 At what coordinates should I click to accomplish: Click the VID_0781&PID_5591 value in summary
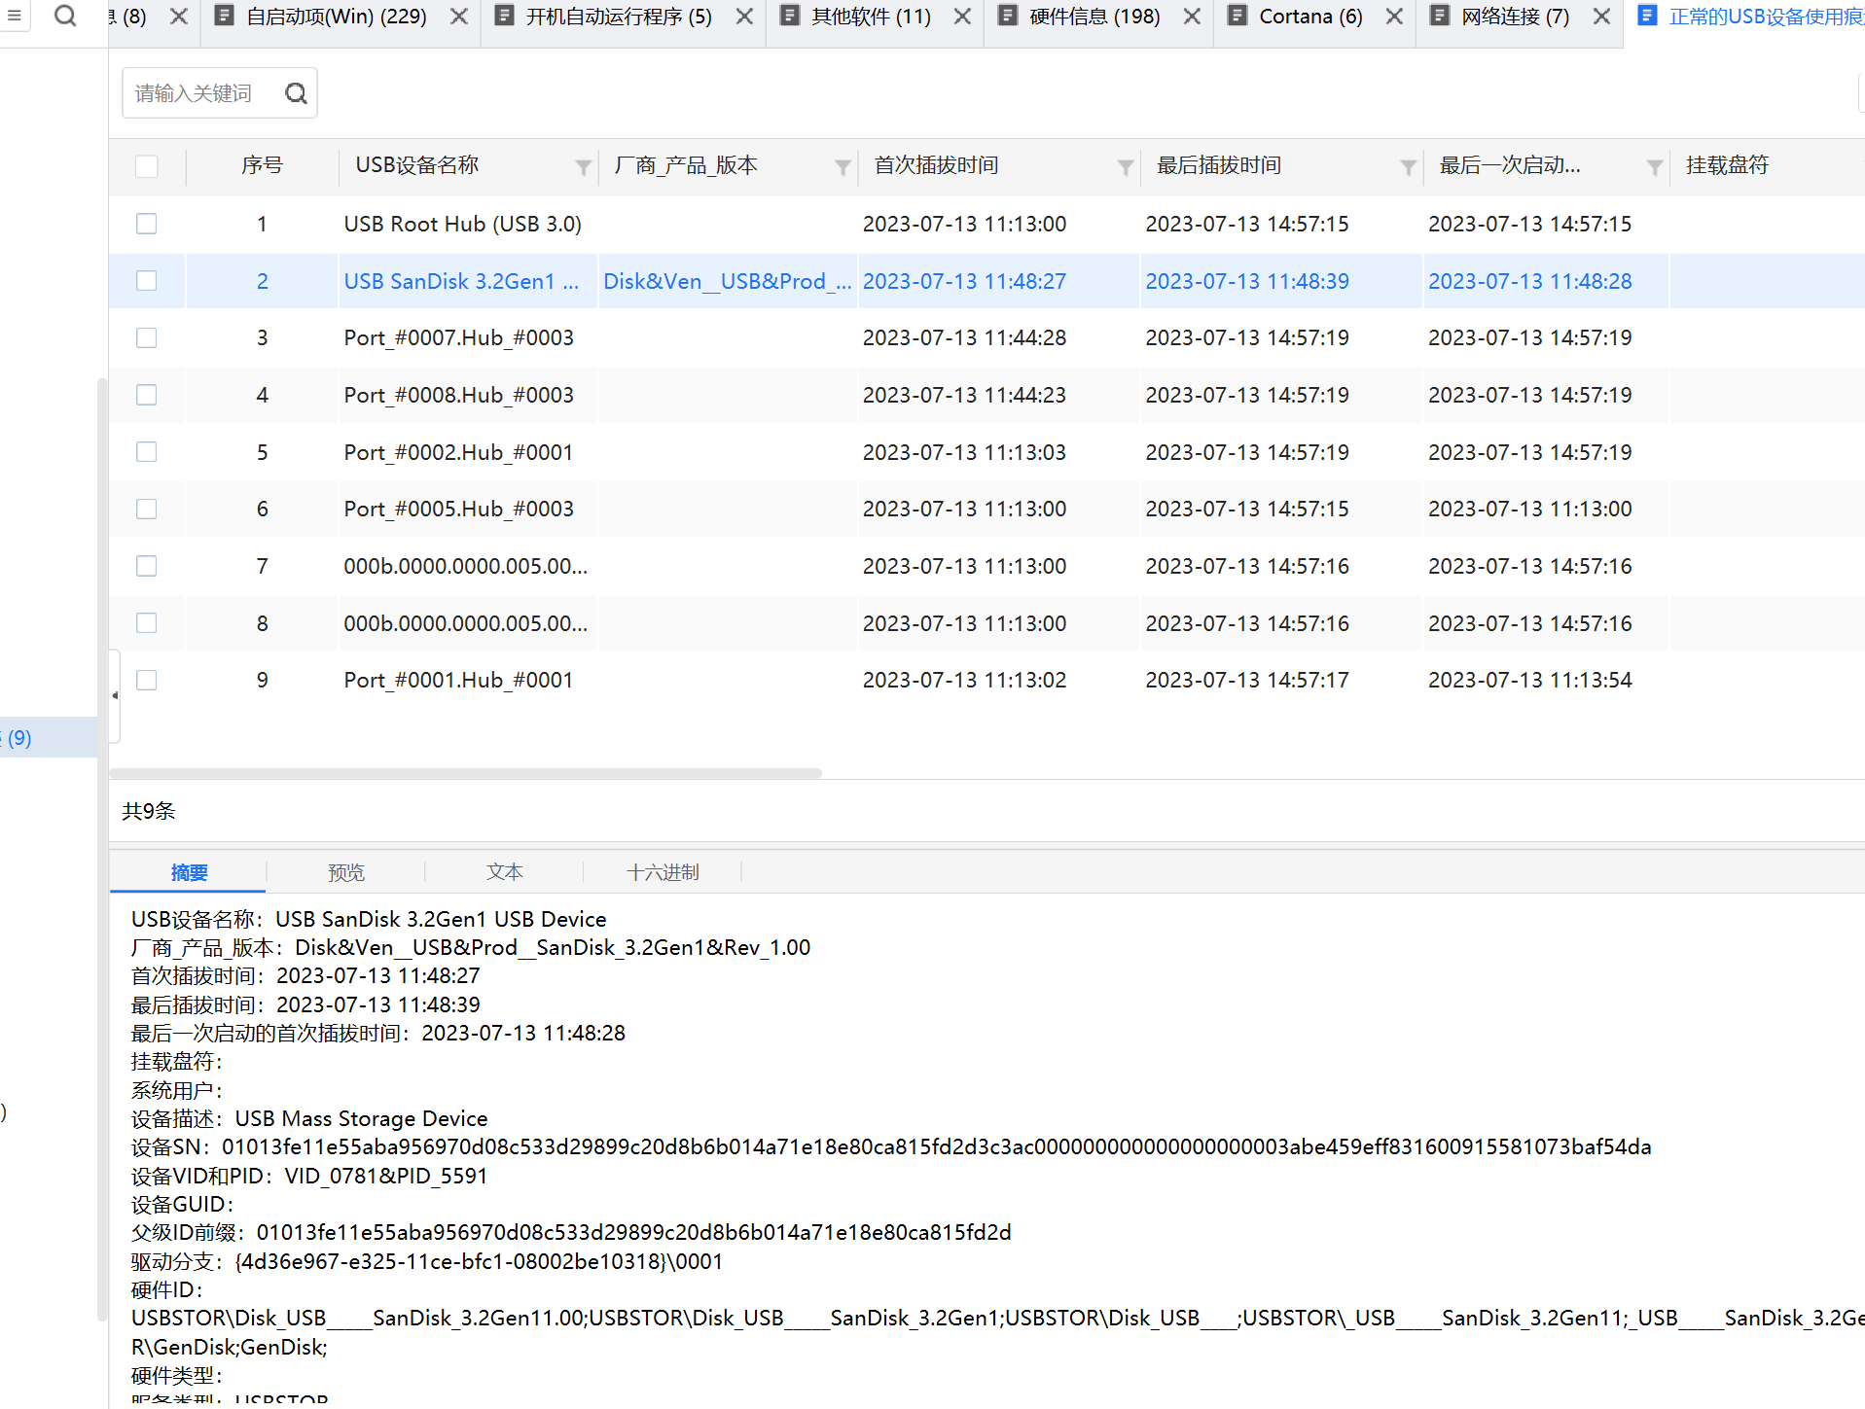coord(386,1176)
